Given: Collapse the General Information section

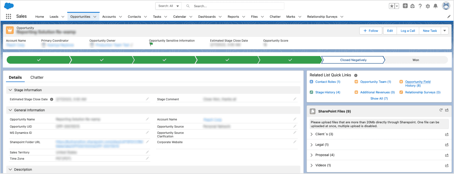Looking at the screenshot, I should coord(10,110).
